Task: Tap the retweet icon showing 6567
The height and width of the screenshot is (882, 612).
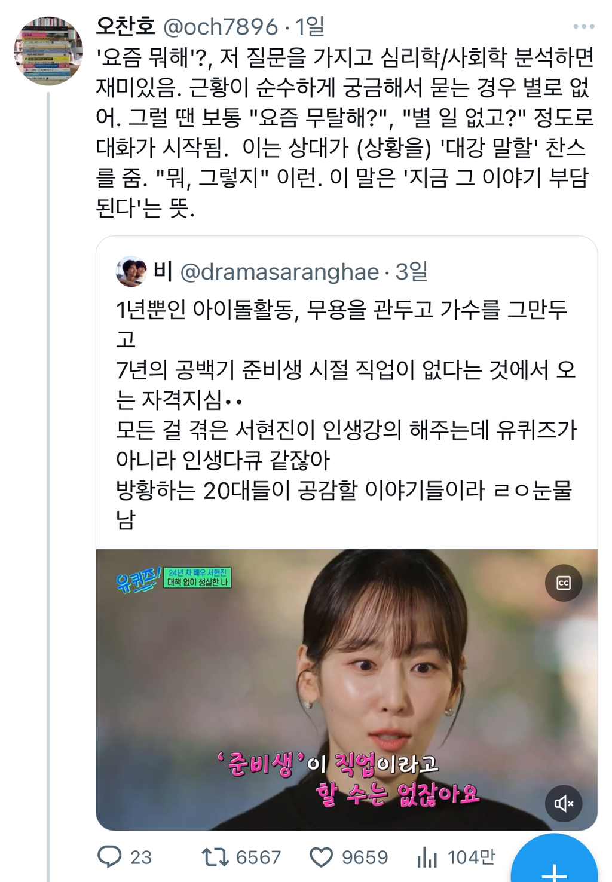Action: pos(215,857)
